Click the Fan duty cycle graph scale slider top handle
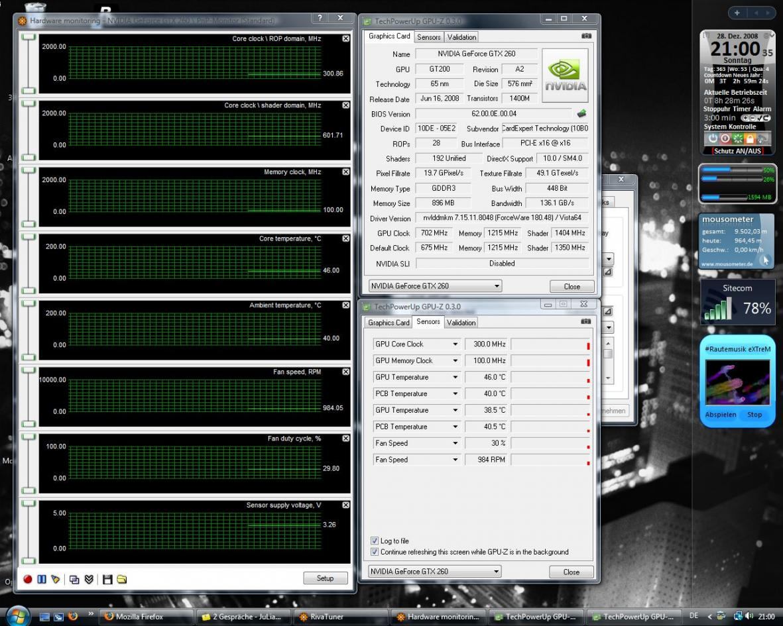This screenshot has width=783, height=626. (x=29, y=437)
